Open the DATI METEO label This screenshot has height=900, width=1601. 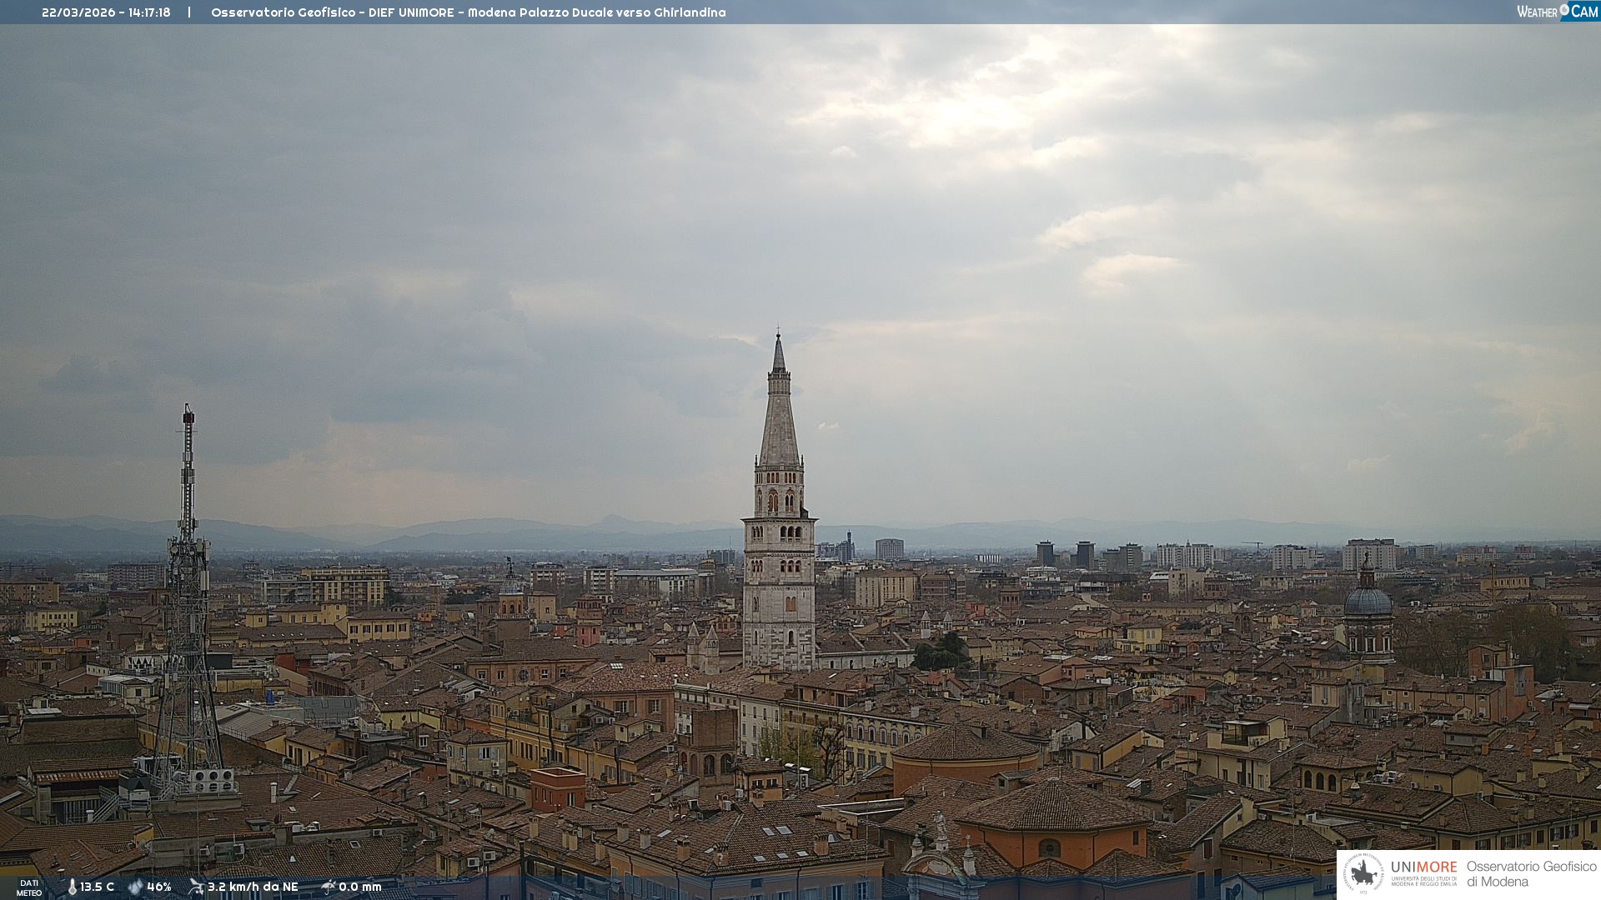29,887
